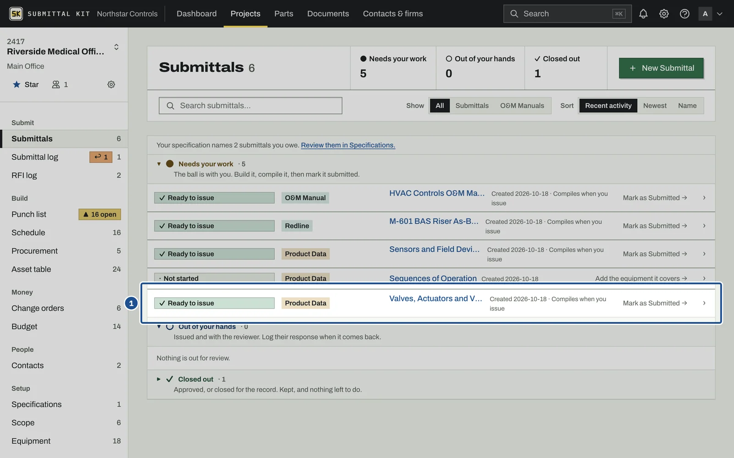This screenshot has height=458, width=734.
Task: Open Sensors and Field Devices submittal
Action: 434,249
